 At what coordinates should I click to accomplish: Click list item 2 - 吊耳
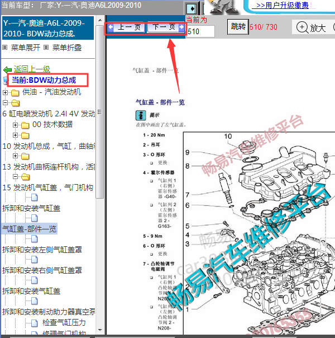(x=151, y=145)
